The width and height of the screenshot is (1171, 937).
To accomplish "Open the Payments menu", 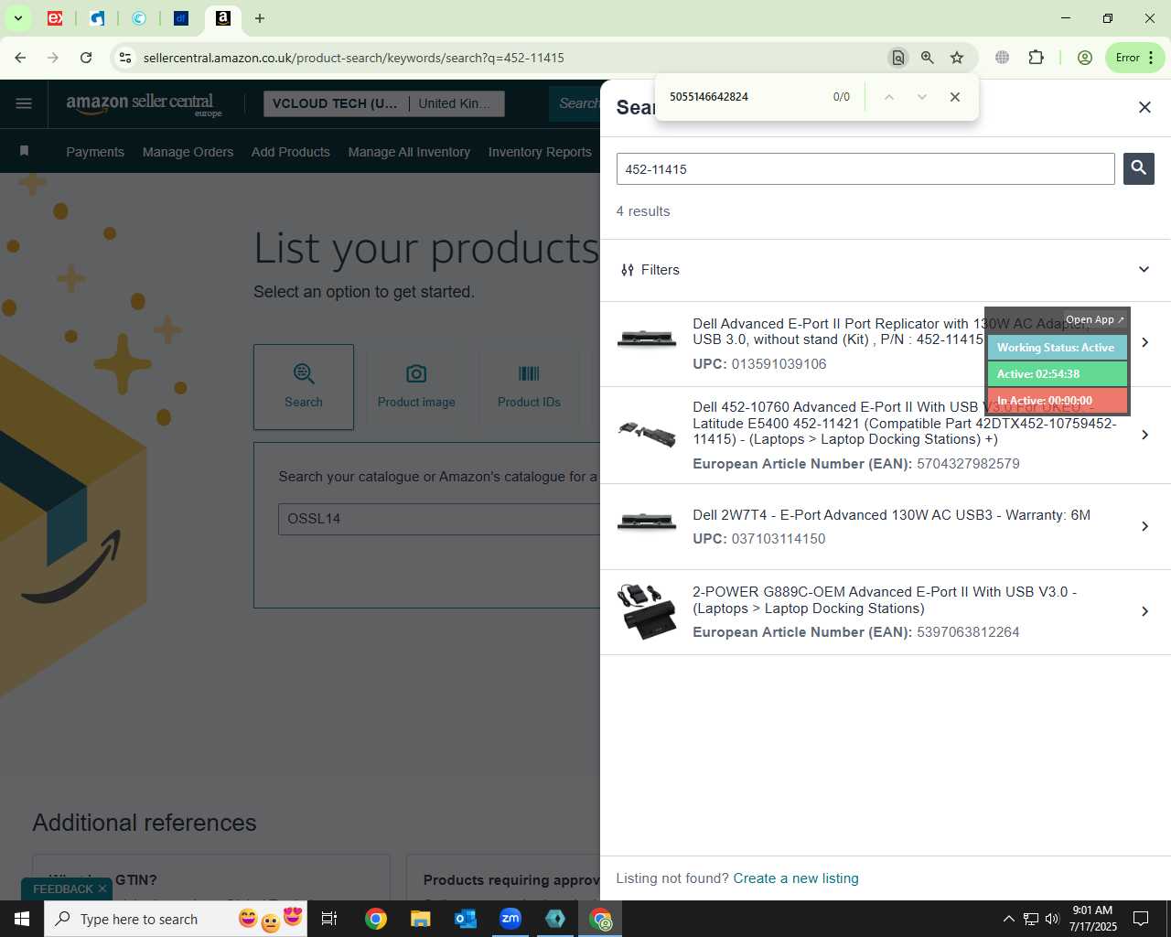I will pyautogui.click(x=95, y=152).
